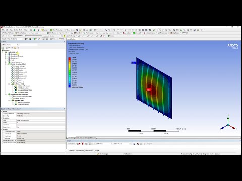Switch to Print Preview tab

(81, 138)
